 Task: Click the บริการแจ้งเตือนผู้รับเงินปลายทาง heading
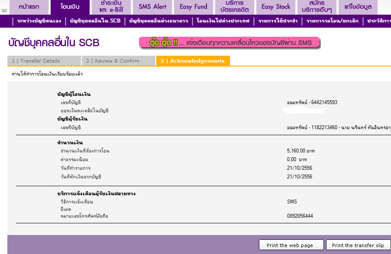pos(96,194)
